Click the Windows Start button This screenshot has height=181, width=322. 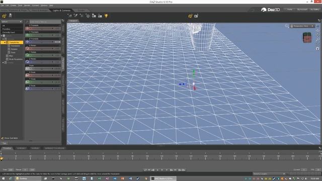point(4,178)
